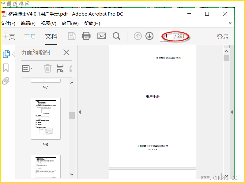Click the 用户手册 title on page

[153, 96]
